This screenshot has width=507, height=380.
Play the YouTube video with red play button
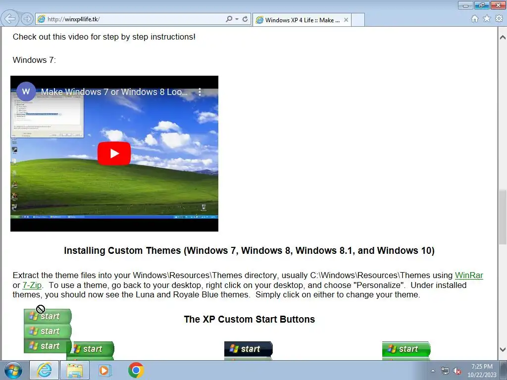click(114, 153)
